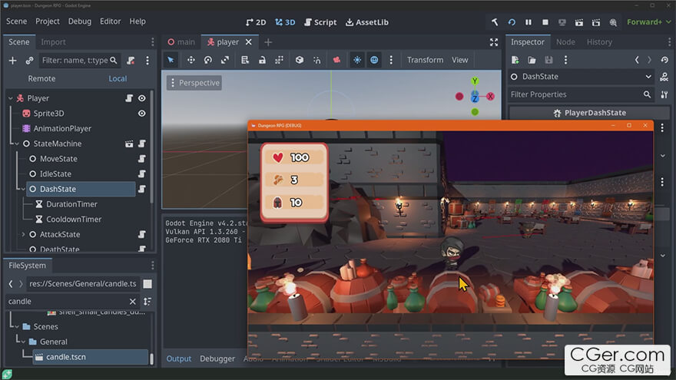Viewport: 676px width, 380px height.
Task: Collapse the General folder in FileSystem
Action: 23,342
